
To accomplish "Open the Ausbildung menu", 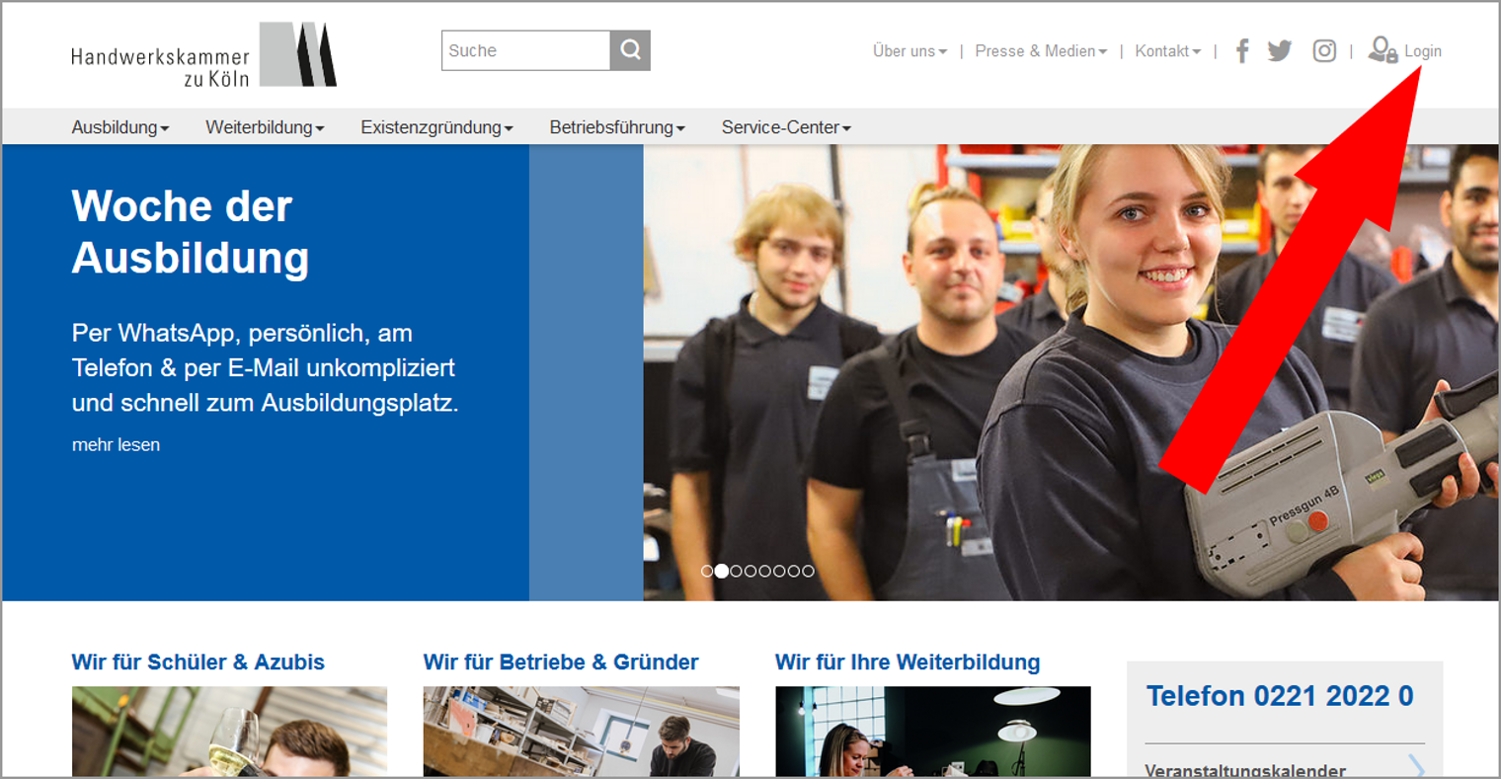I will (120, 127).
